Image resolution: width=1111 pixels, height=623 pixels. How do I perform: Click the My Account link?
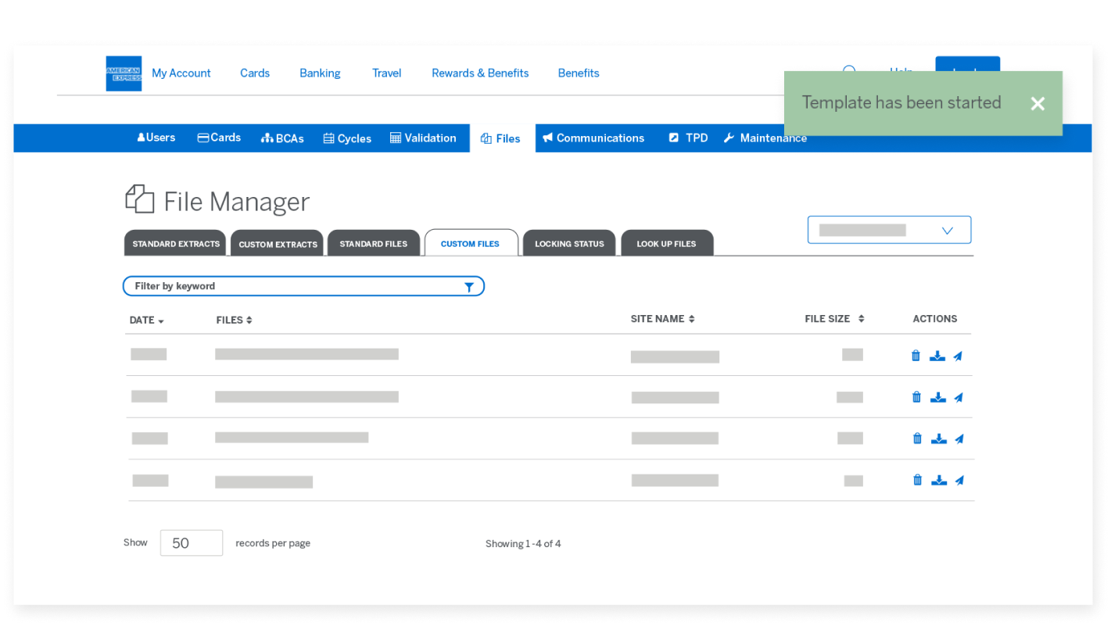[181, 73]
